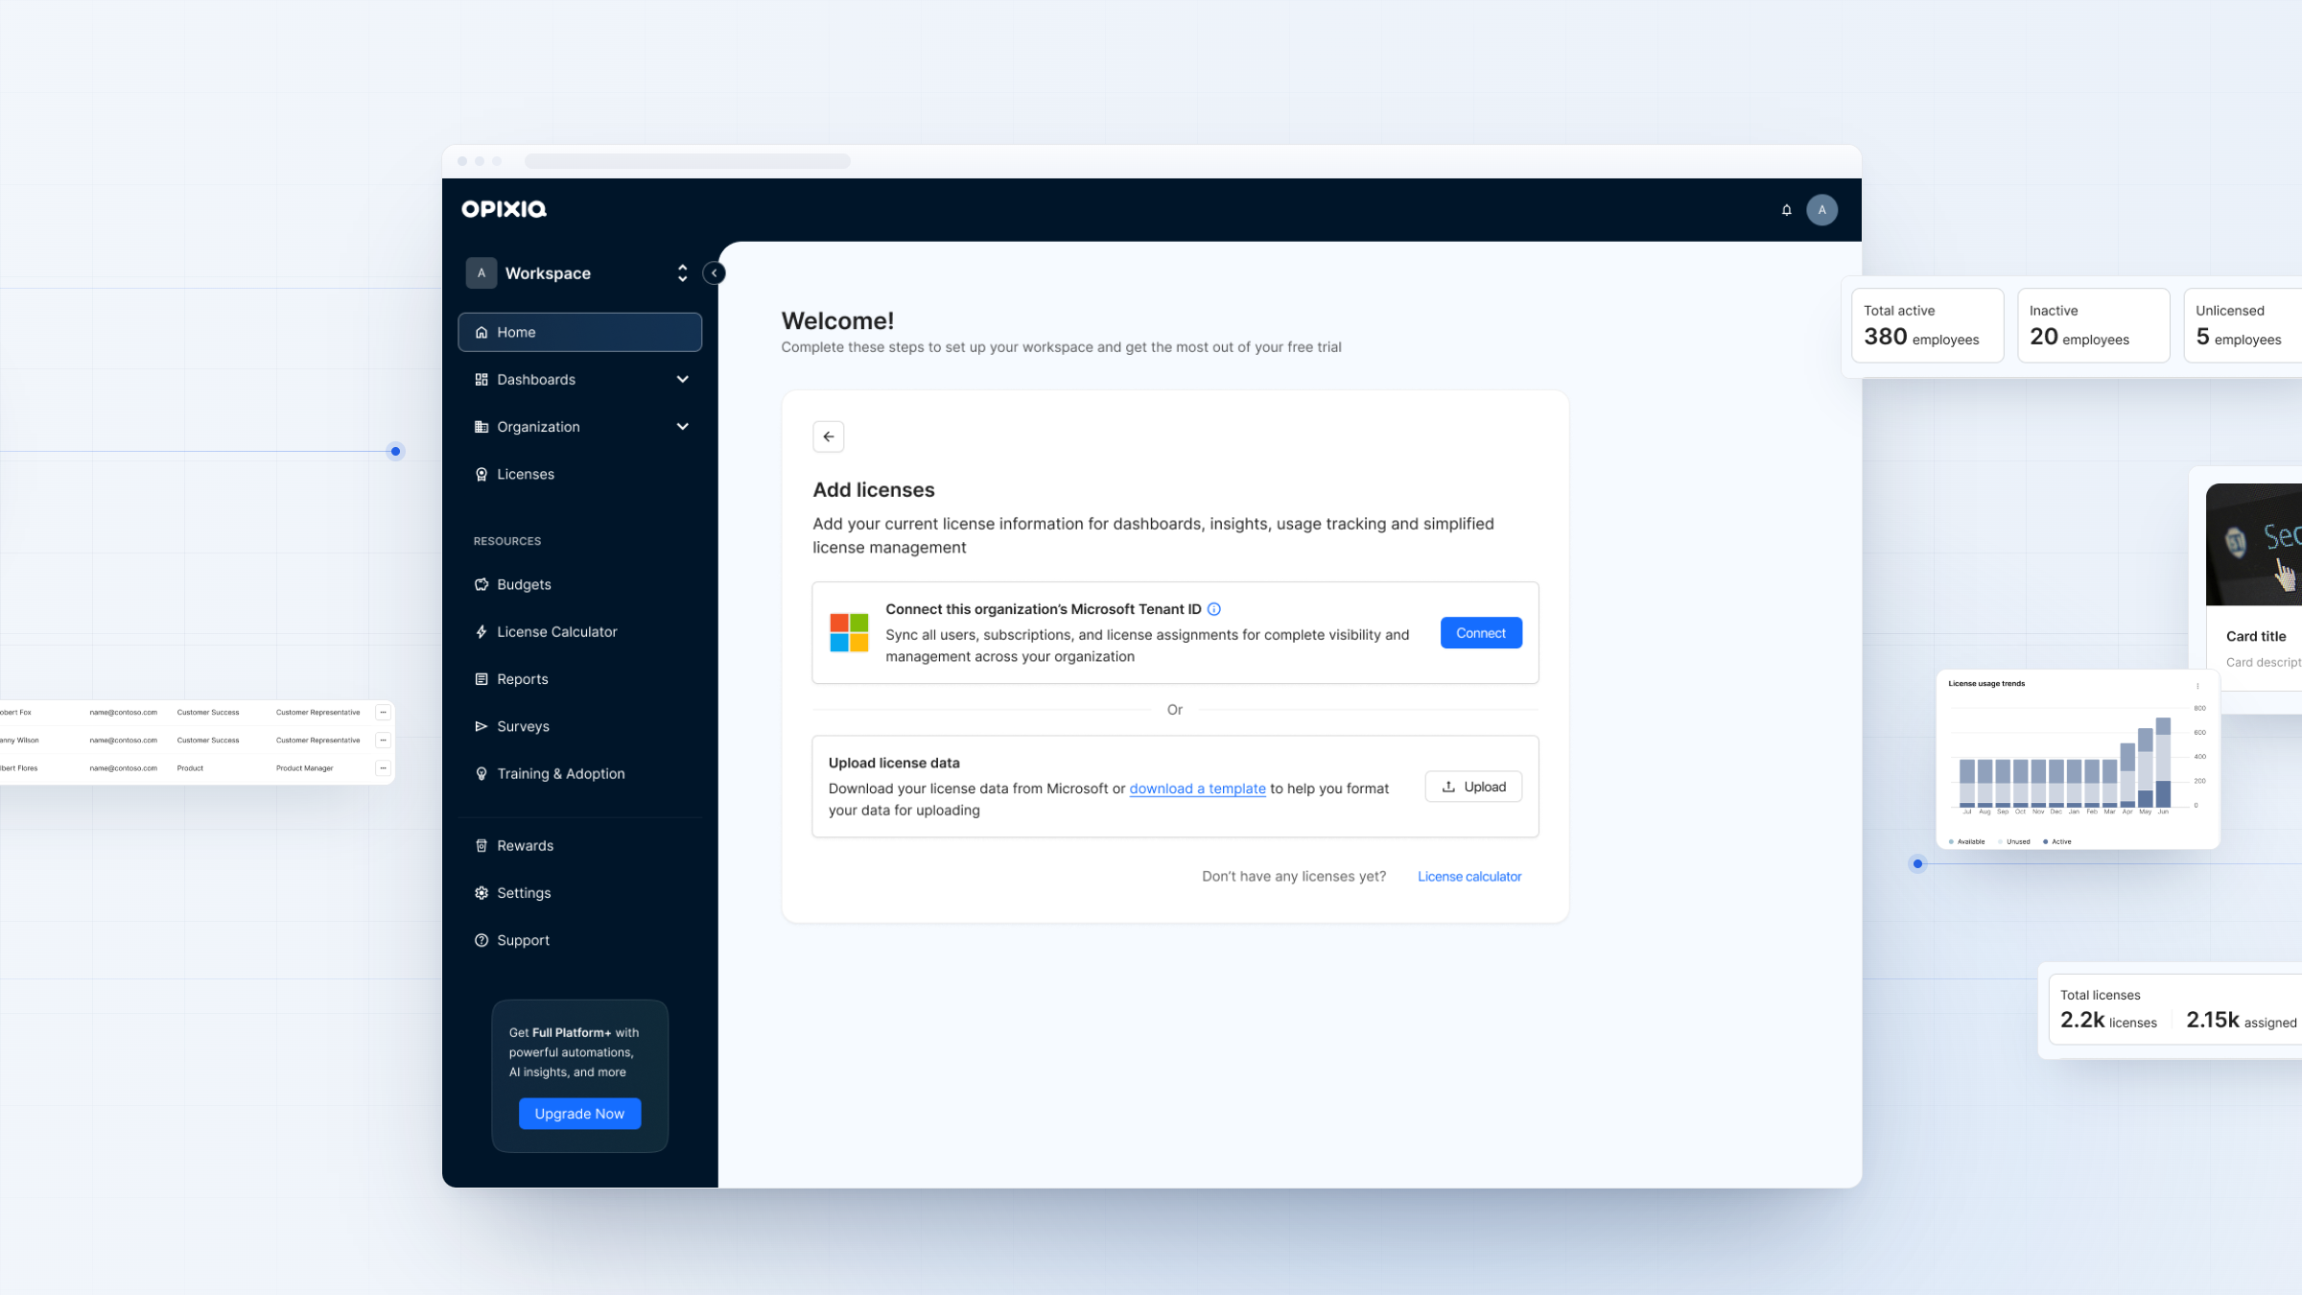Click the Card title image thumbnail
The image size is (2302, 1295).
(2254, 544)
